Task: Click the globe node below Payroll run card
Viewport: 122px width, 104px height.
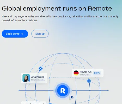Action: pos(89,81)
